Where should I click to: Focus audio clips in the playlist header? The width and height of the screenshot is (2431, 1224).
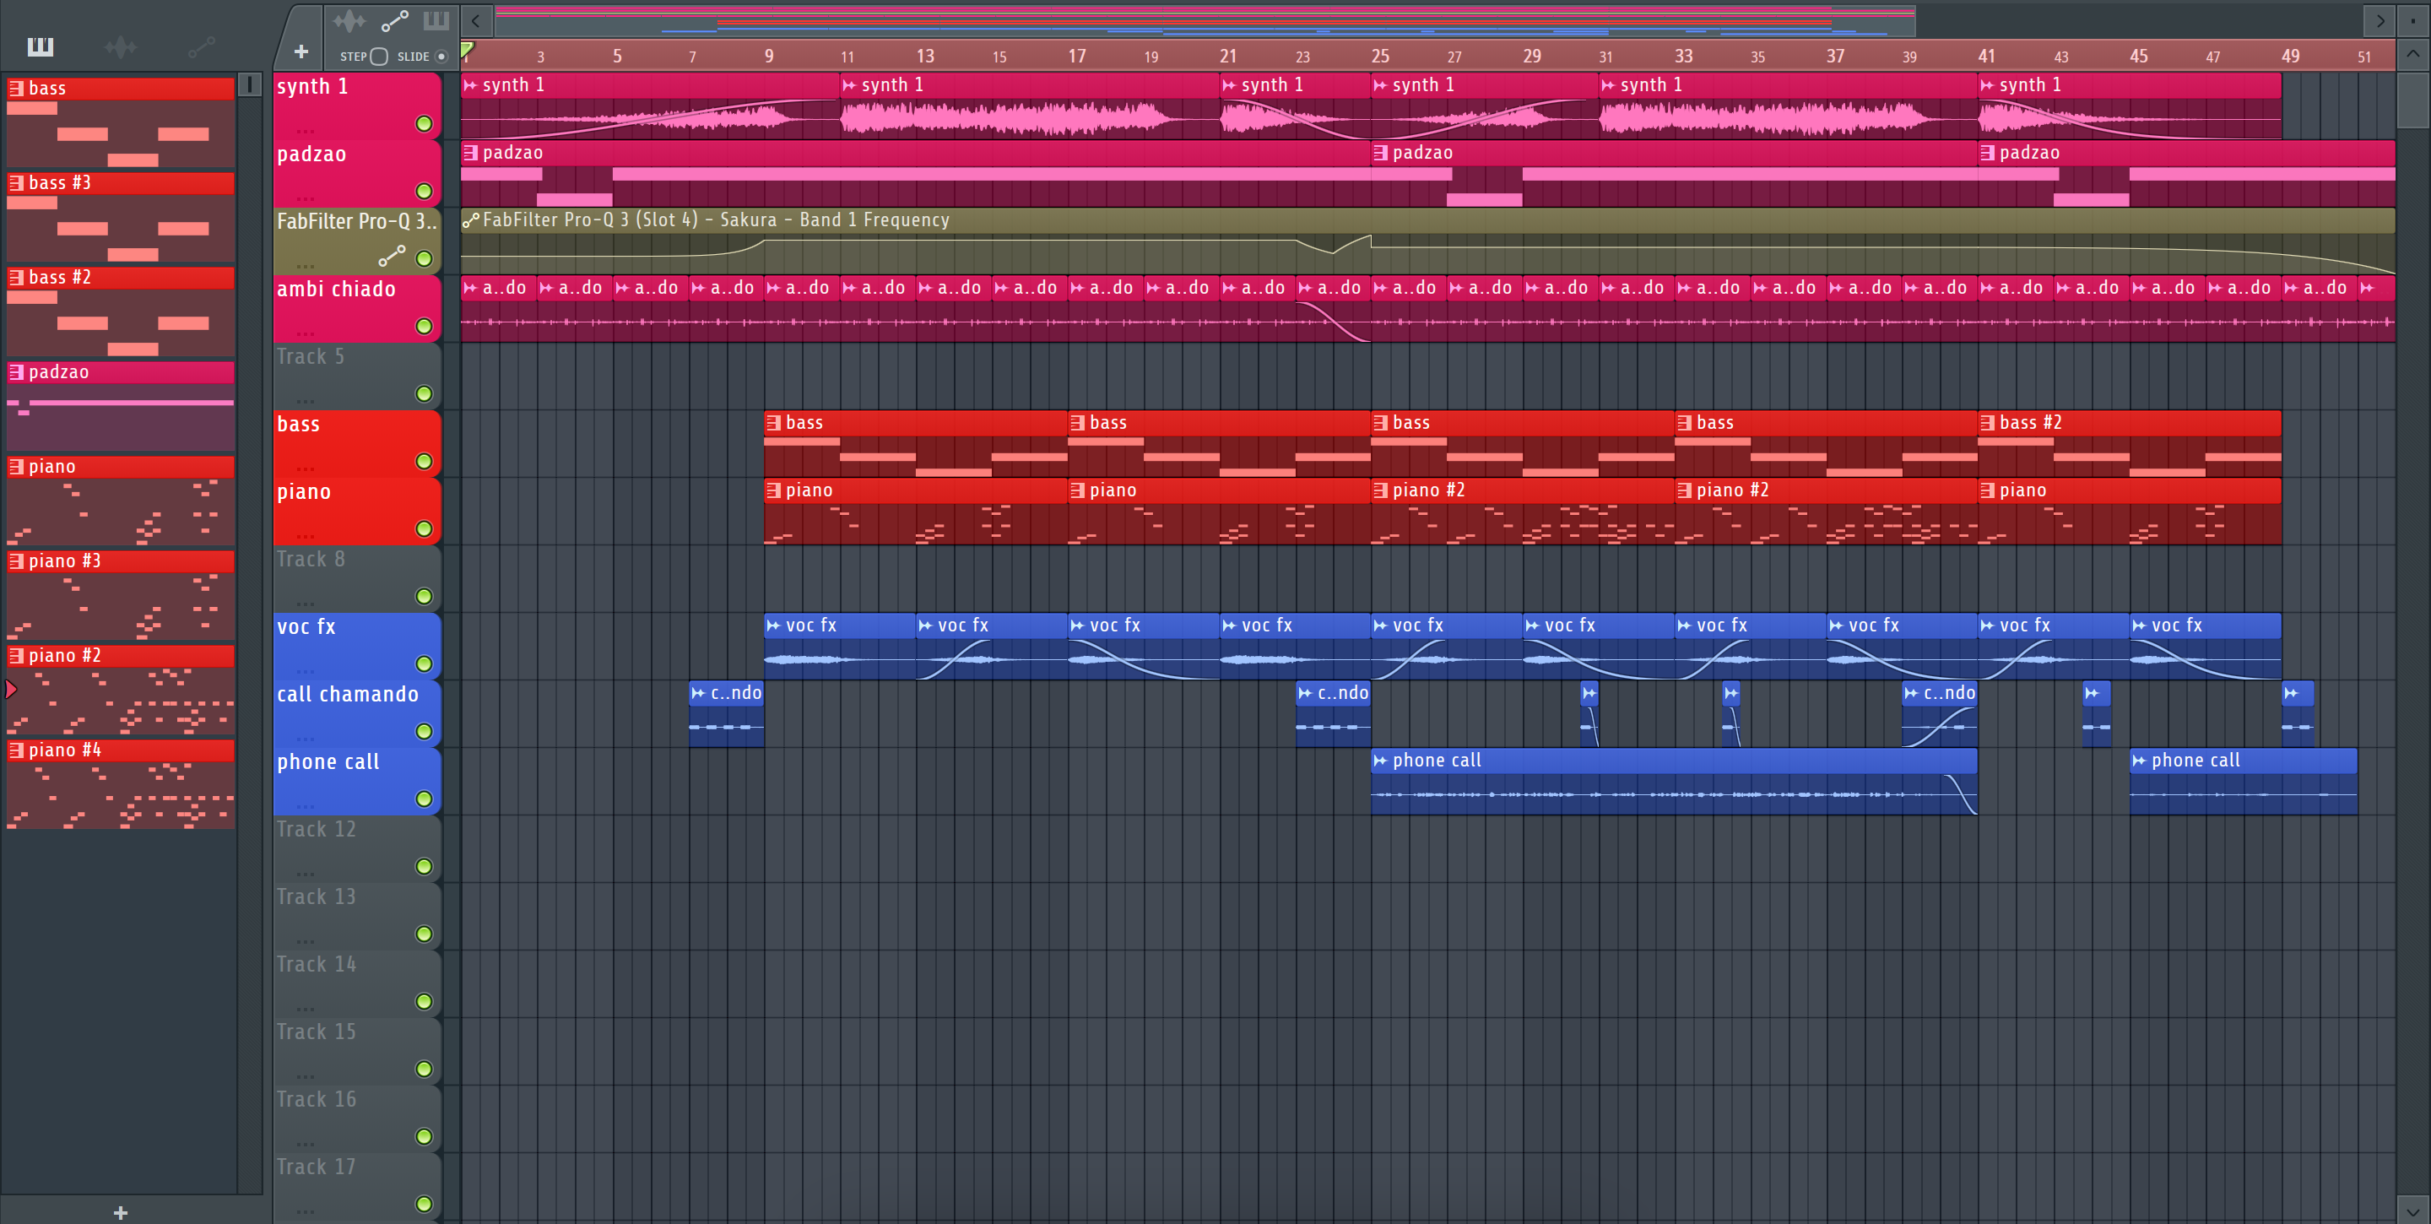pyautogui.click(x=349, y=21)
